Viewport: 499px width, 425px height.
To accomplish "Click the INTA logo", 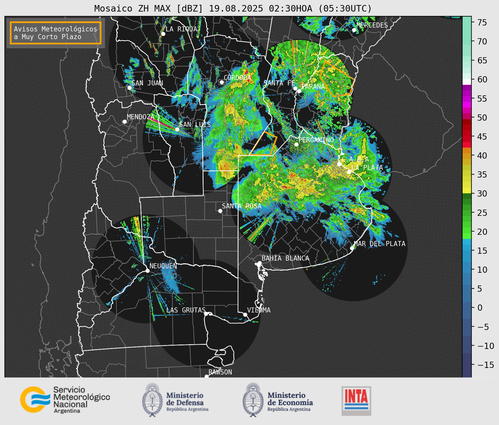I will [356, 401].
